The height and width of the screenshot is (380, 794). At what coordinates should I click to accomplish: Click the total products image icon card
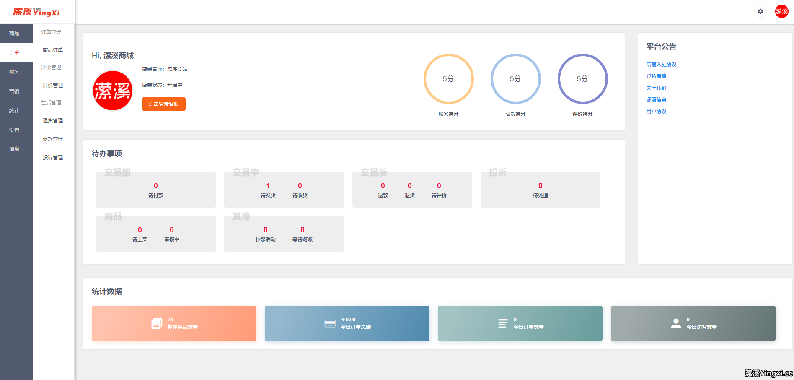click(x=157, y=323)
